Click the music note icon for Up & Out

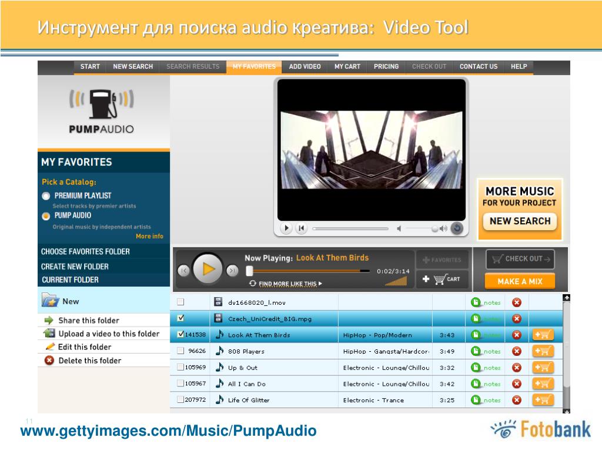point(220,366)
